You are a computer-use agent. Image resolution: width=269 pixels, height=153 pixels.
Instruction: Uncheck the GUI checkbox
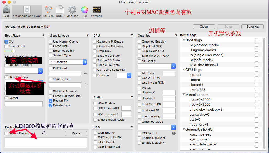pos(6,42)
